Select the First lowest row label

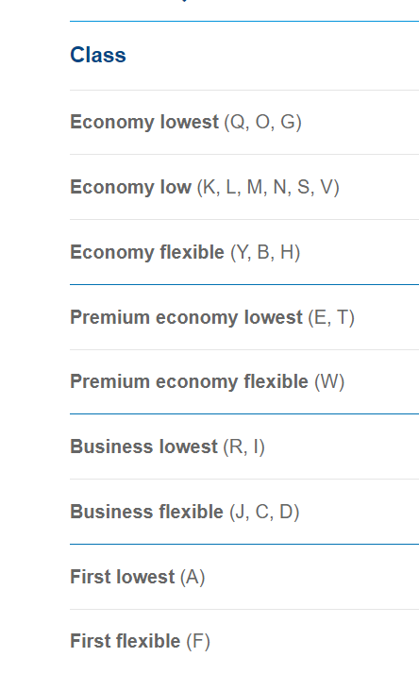coord(123,578)
